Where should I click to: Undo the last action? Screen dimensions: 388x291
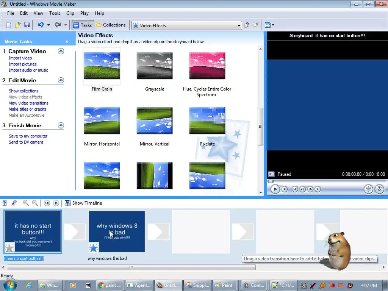41,25
